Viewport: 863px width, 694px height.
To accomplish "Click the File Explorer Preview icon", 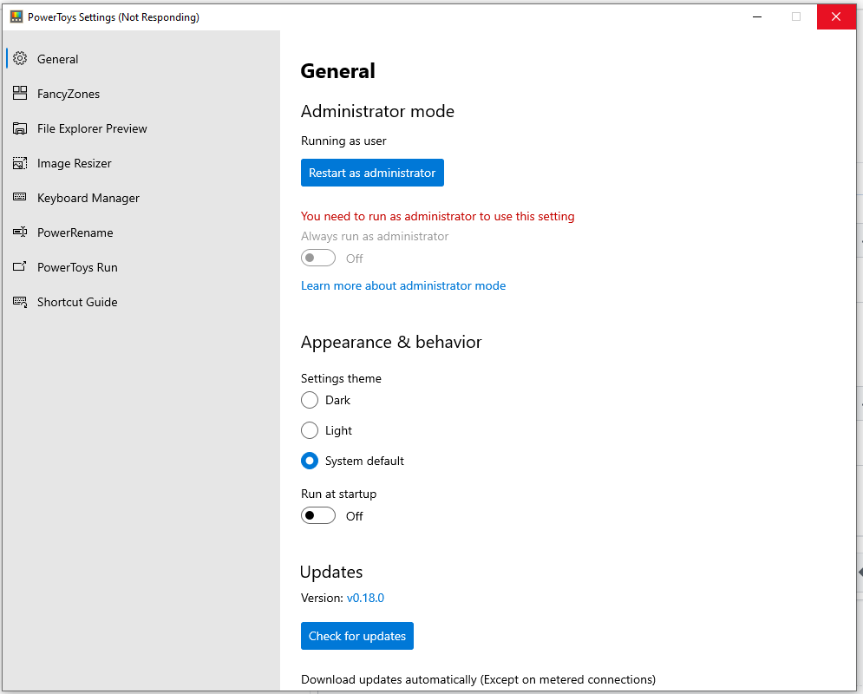I will click(x=20, y=128).
